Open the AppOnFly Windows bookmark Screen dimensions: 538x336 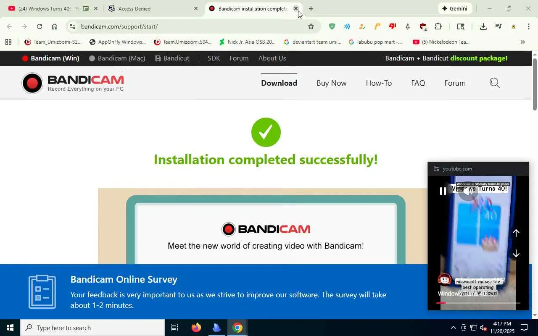click(118, 42)
